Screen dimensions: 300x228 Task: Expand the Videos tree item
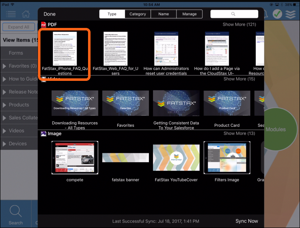pyautogui.click(x=19, y=131)
